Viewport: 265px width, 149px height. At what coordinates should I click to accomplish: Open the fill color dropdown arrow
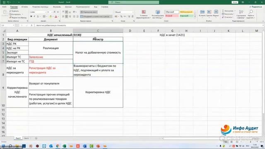[53, 17]
